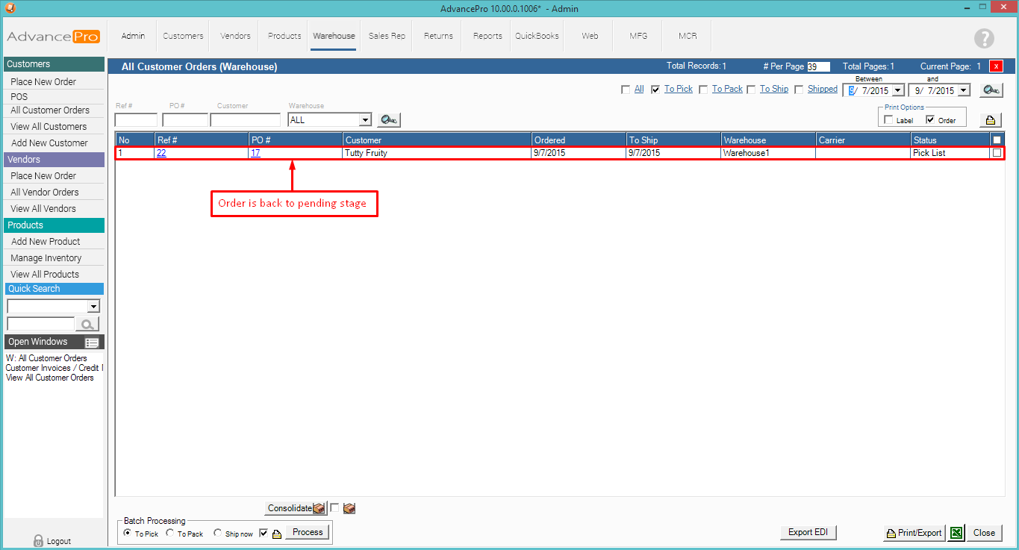Image resolution: width=1019 pixels, height=550 pixels.
Task: Open the Quick Search category dropdown
Action: (x=93, y=307)
